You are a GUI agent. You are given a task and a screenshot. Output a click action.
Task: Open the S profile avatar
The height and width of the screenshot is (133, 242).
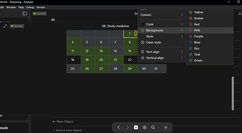click(x=166, y=127)
